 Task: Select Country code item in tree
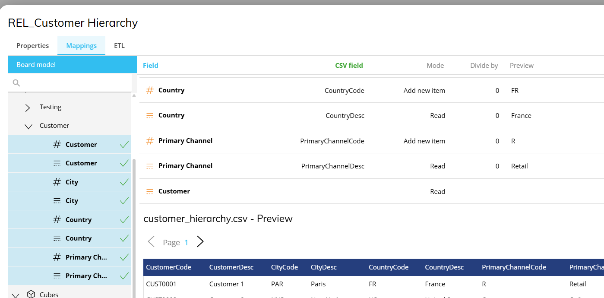(x=70, y=220)
